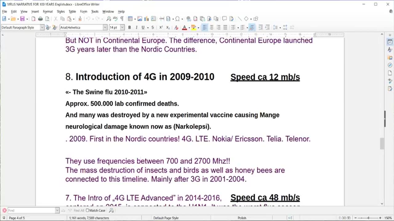
Task: Save the document with the floppy icon
Action: [x=22, y=19]
